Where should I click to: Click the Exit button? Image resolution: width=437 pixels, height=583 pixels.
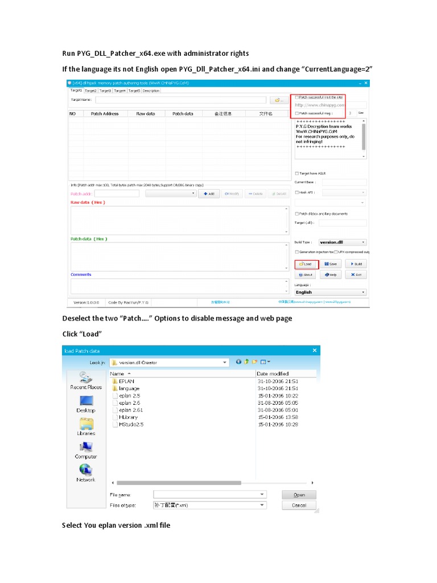[x=356, y=275]
